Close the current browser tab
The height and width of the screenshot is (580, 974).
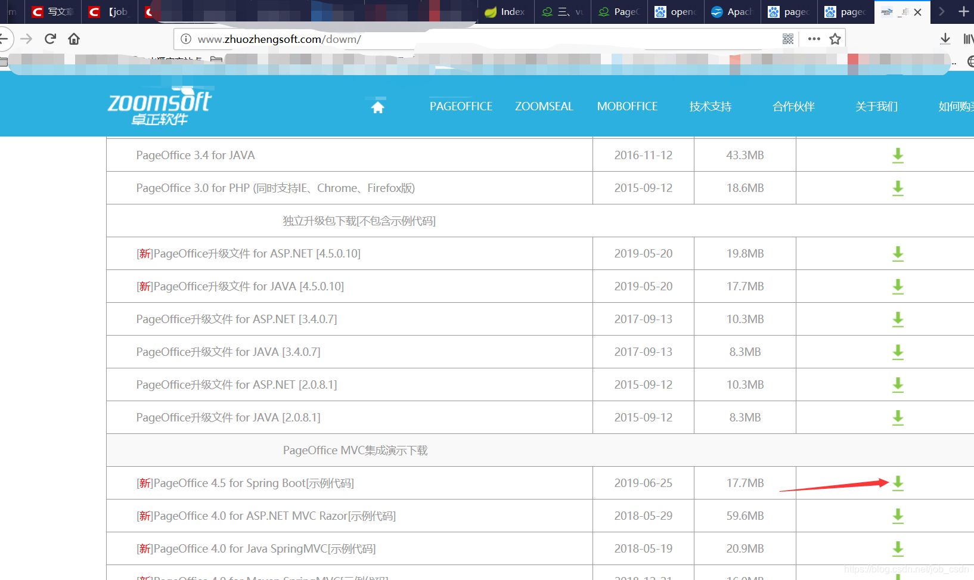(x=918, y=12)
